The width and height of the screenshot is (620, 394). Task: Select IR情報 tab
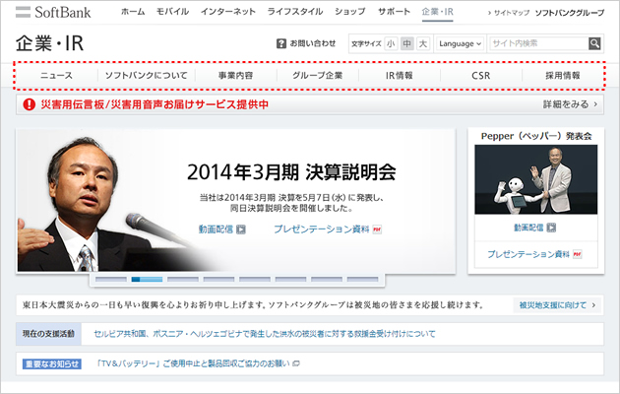400,75
